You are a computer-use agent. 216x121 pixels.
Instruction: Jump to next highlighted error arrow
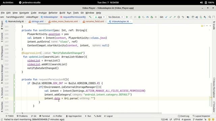coord(210,26)
